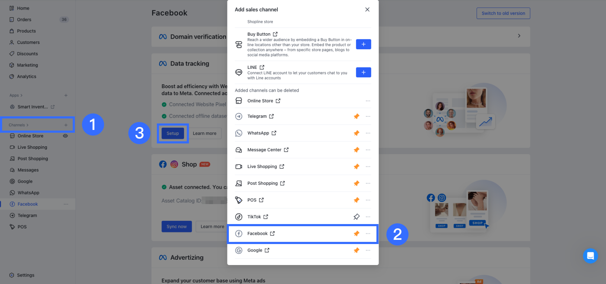Expand the Domain verification section arrow
The width and height of the screenshot is (606, 284).
[519, 36]
